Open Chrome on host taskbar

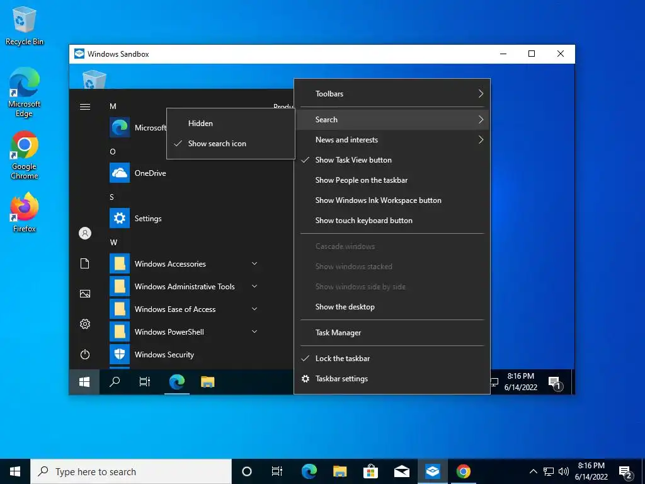click(463, 471)
